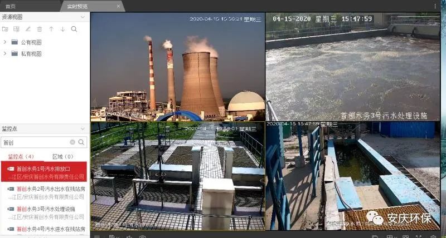The height and width of the screenshot is (238, 446).
Task: Click the trash delete icon in resource toolbar
Action: pos(40,29)
